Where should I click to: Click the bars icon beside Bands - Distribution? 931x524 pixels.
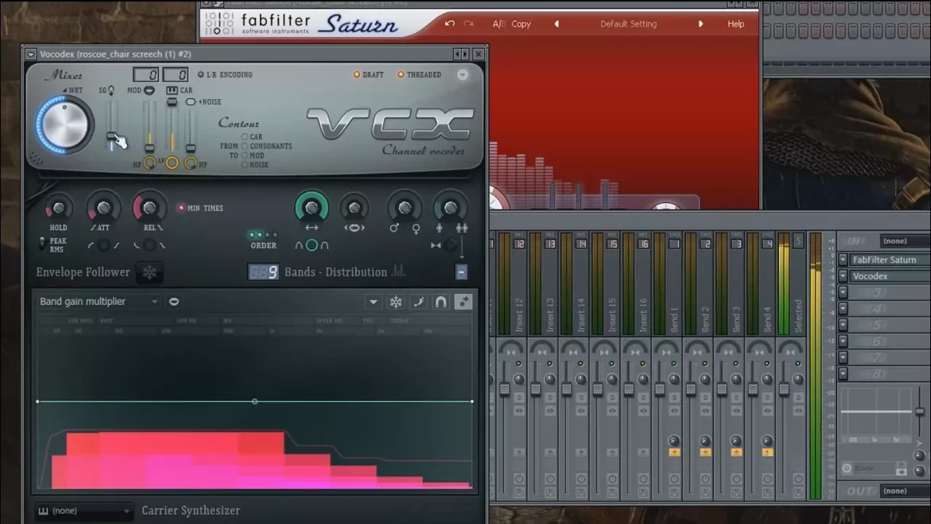(399, 271)
